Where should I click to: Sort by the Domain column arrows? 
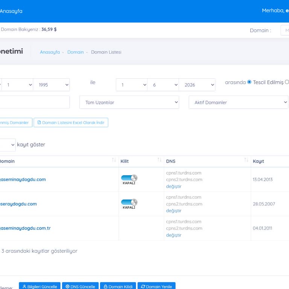(x=114, y=160)
